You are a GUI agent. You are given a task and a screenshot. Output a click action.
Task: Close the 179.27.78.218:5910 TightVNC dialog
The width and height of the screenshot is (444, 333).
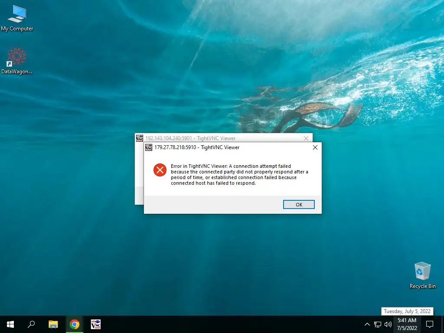pyautogui.click(x=315, y=147)
